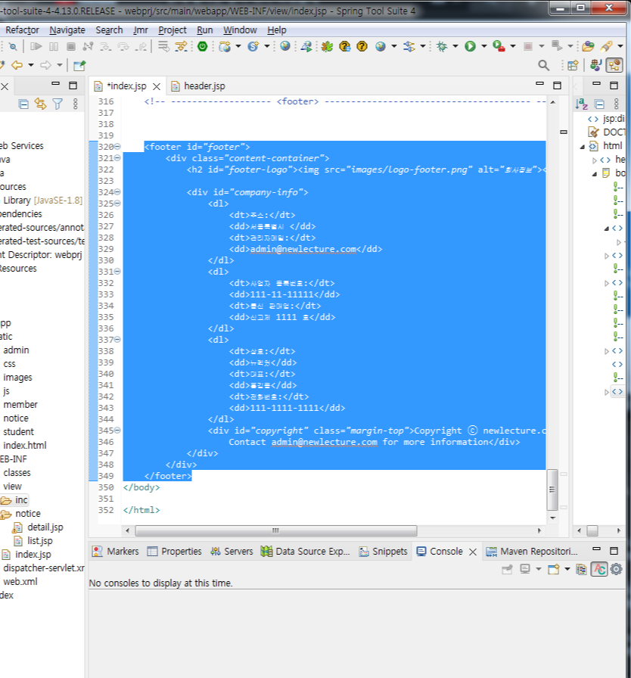Toggle fold marker at line 337
Screen dimensions: 631x678
pyautogui.click(x=117, y=340)
